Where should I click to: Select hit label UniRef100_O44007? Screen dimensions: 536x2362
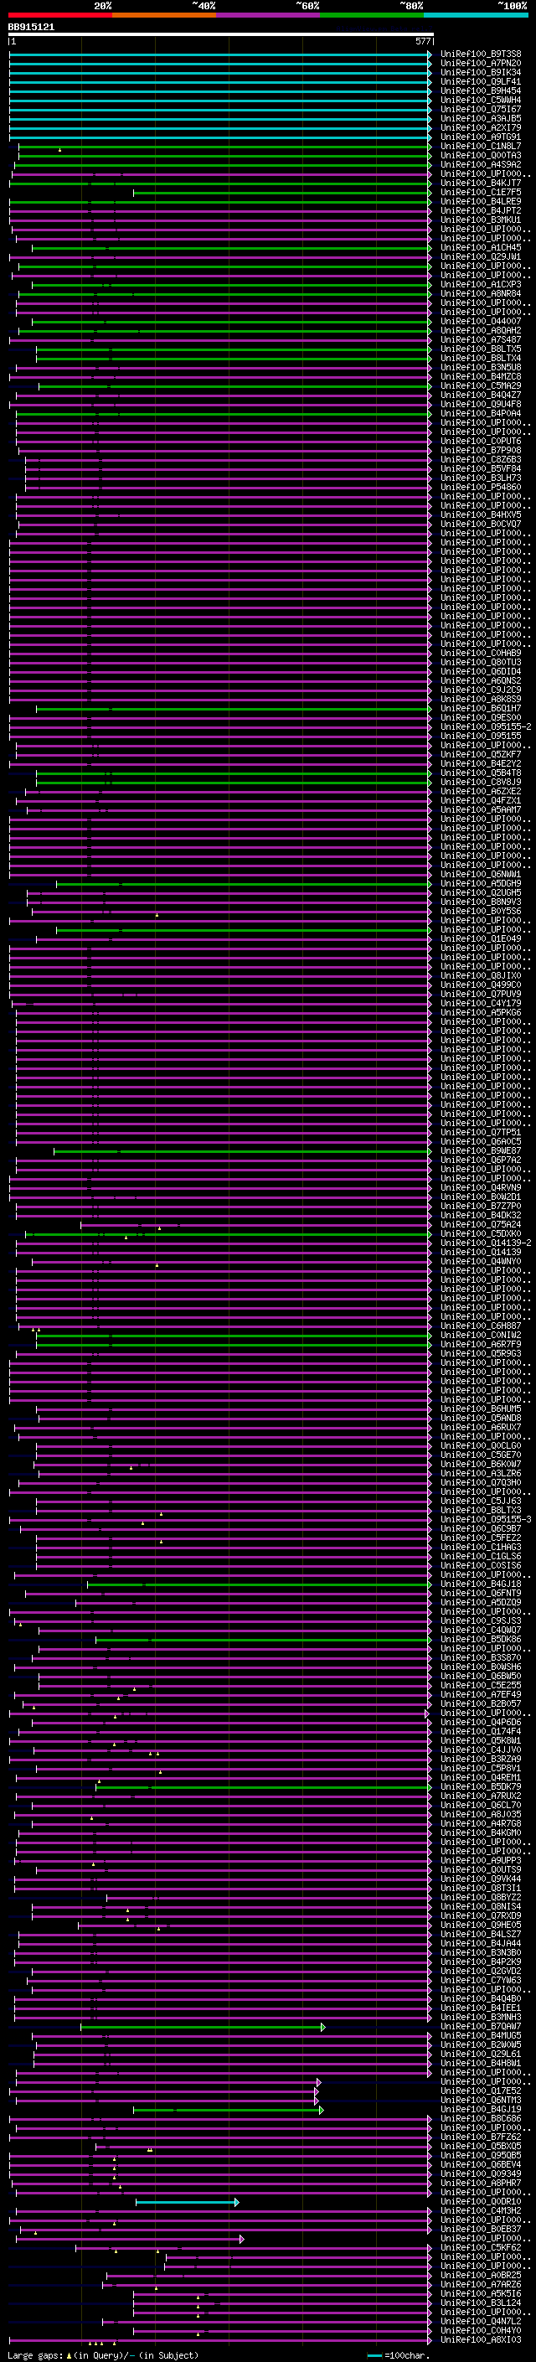click(x=481, y=322)
